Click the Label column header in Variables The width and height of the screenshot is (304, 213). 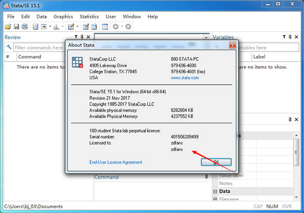tap(259, 57)
